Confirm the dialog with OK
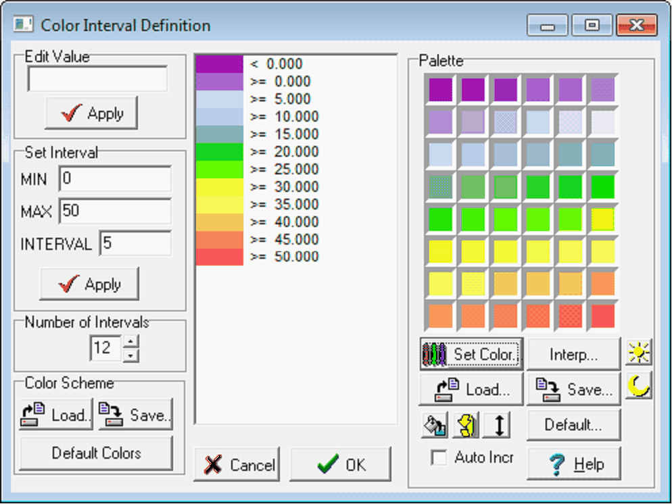The image size is (672, 504). tap(341, 465)
